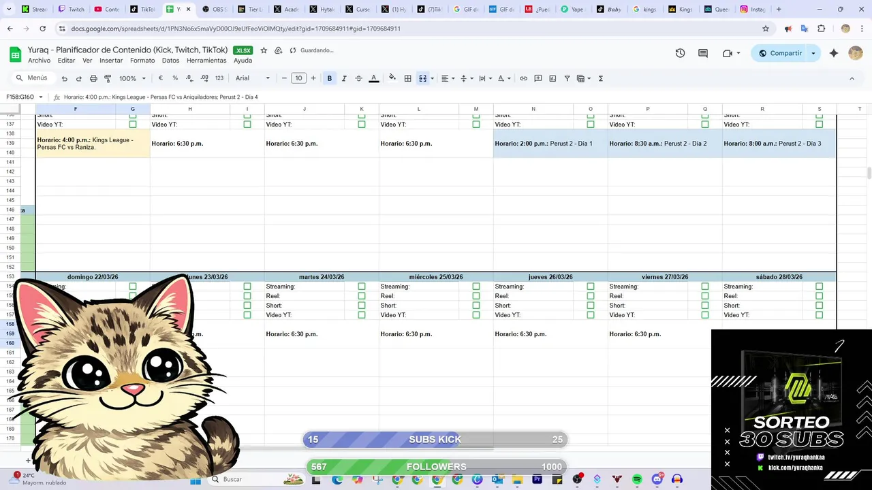872x490 pixels.
Task: Open the horizontal align dropdown
Action: point(447,78)
